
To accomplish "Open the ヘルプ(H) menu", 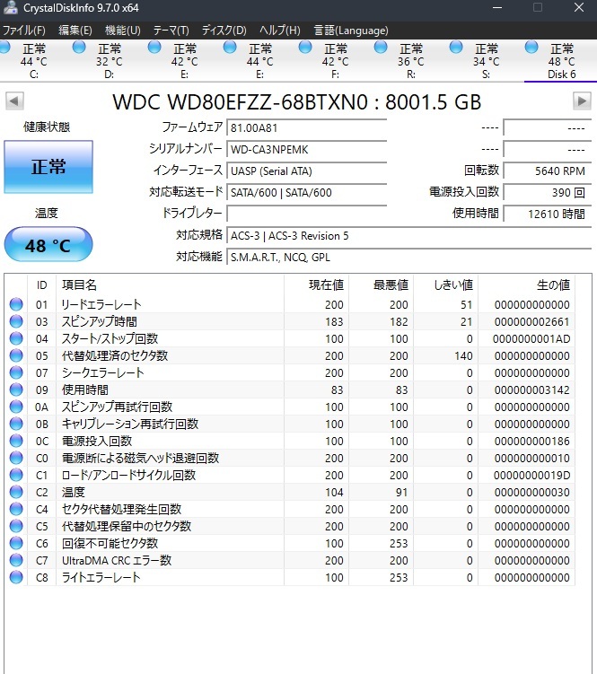I will coord(279,31).
